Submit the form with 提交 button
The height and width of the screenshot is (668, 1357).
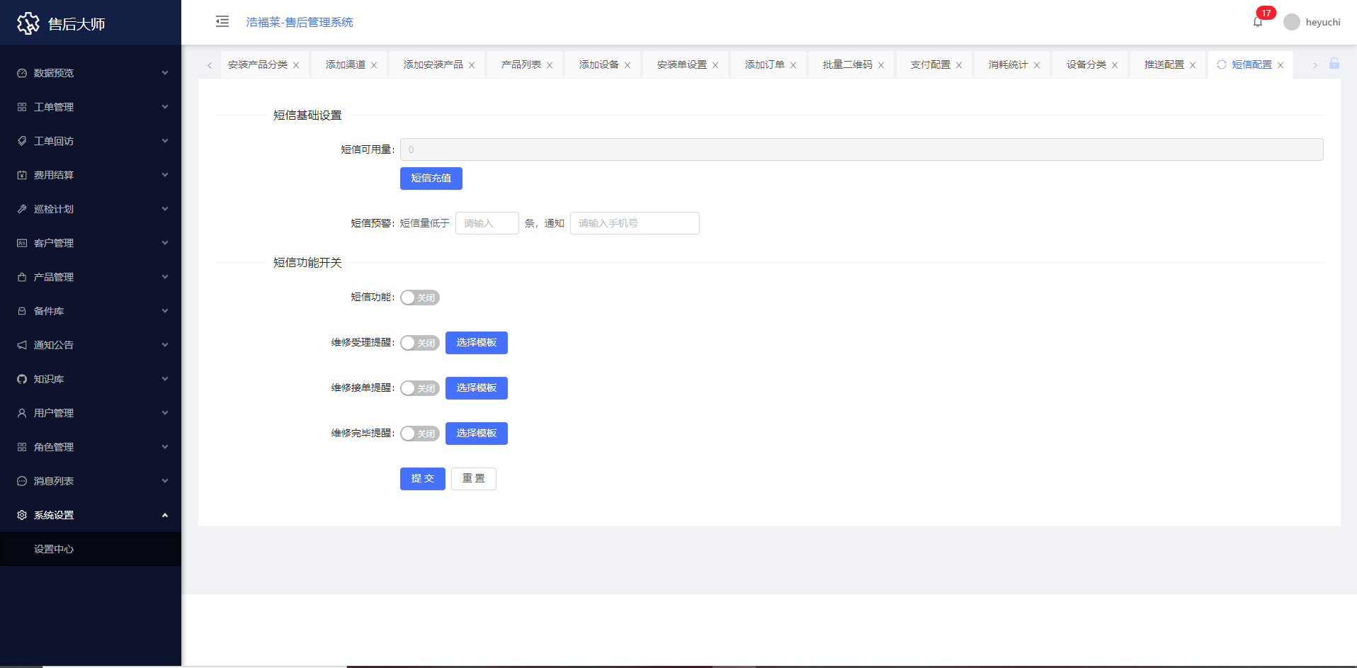pos(422,479)
